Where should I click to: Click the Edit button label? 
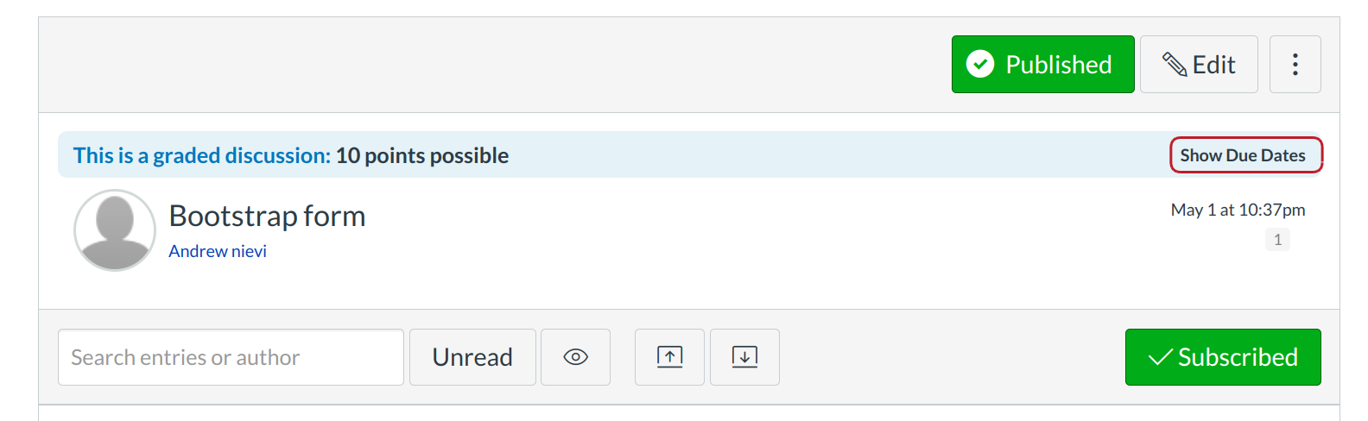[1213, 65]
